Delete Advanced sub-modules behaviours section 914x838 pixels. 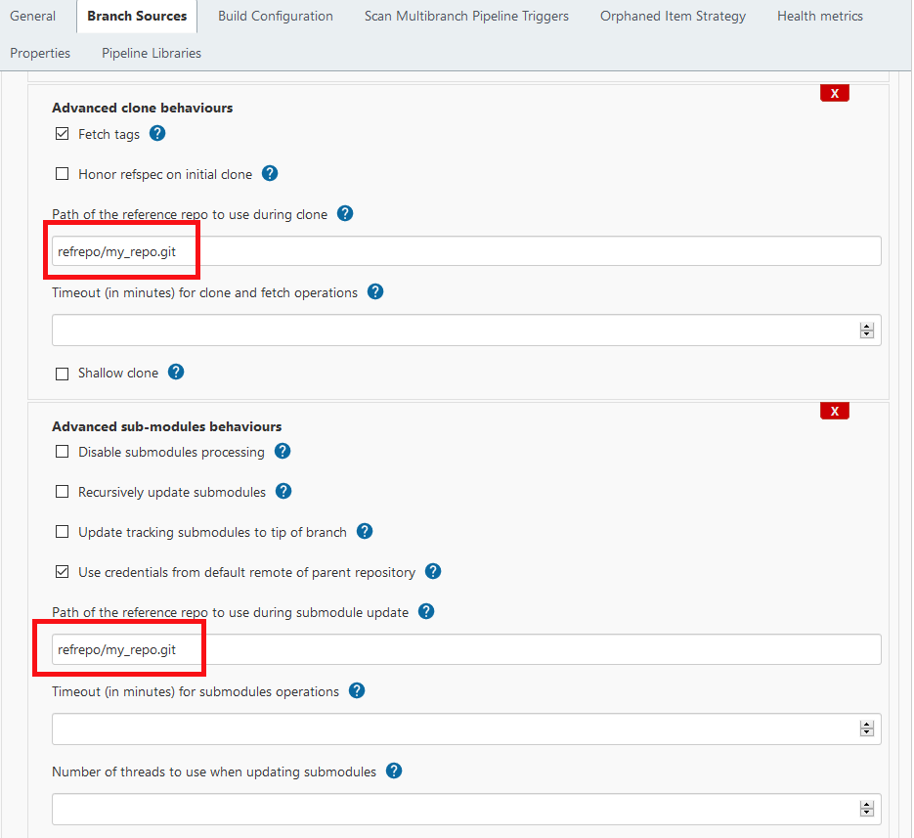point(834,411)
